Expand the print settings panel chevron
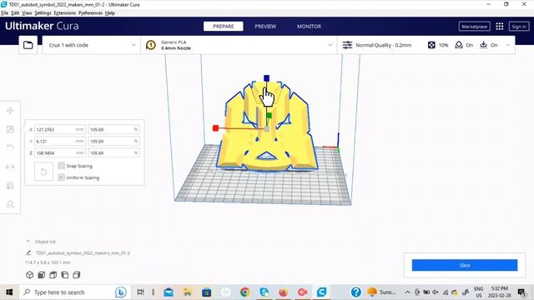Viewport: 534px width, 300px height. pyautogui.click(x=508, y=45)
